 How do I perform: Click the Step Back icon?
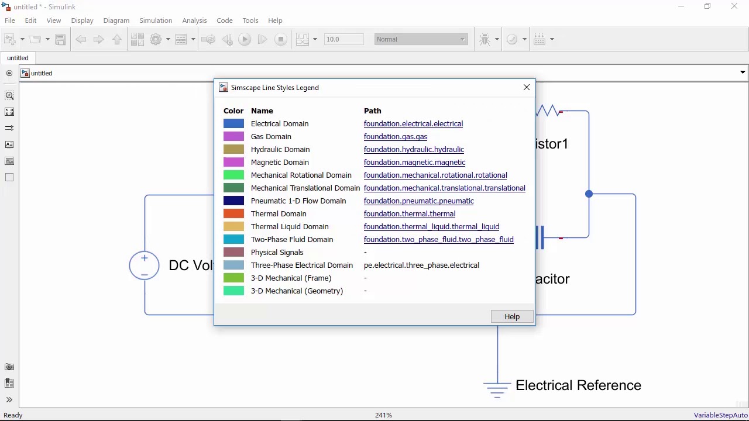(x=228, y=39)
